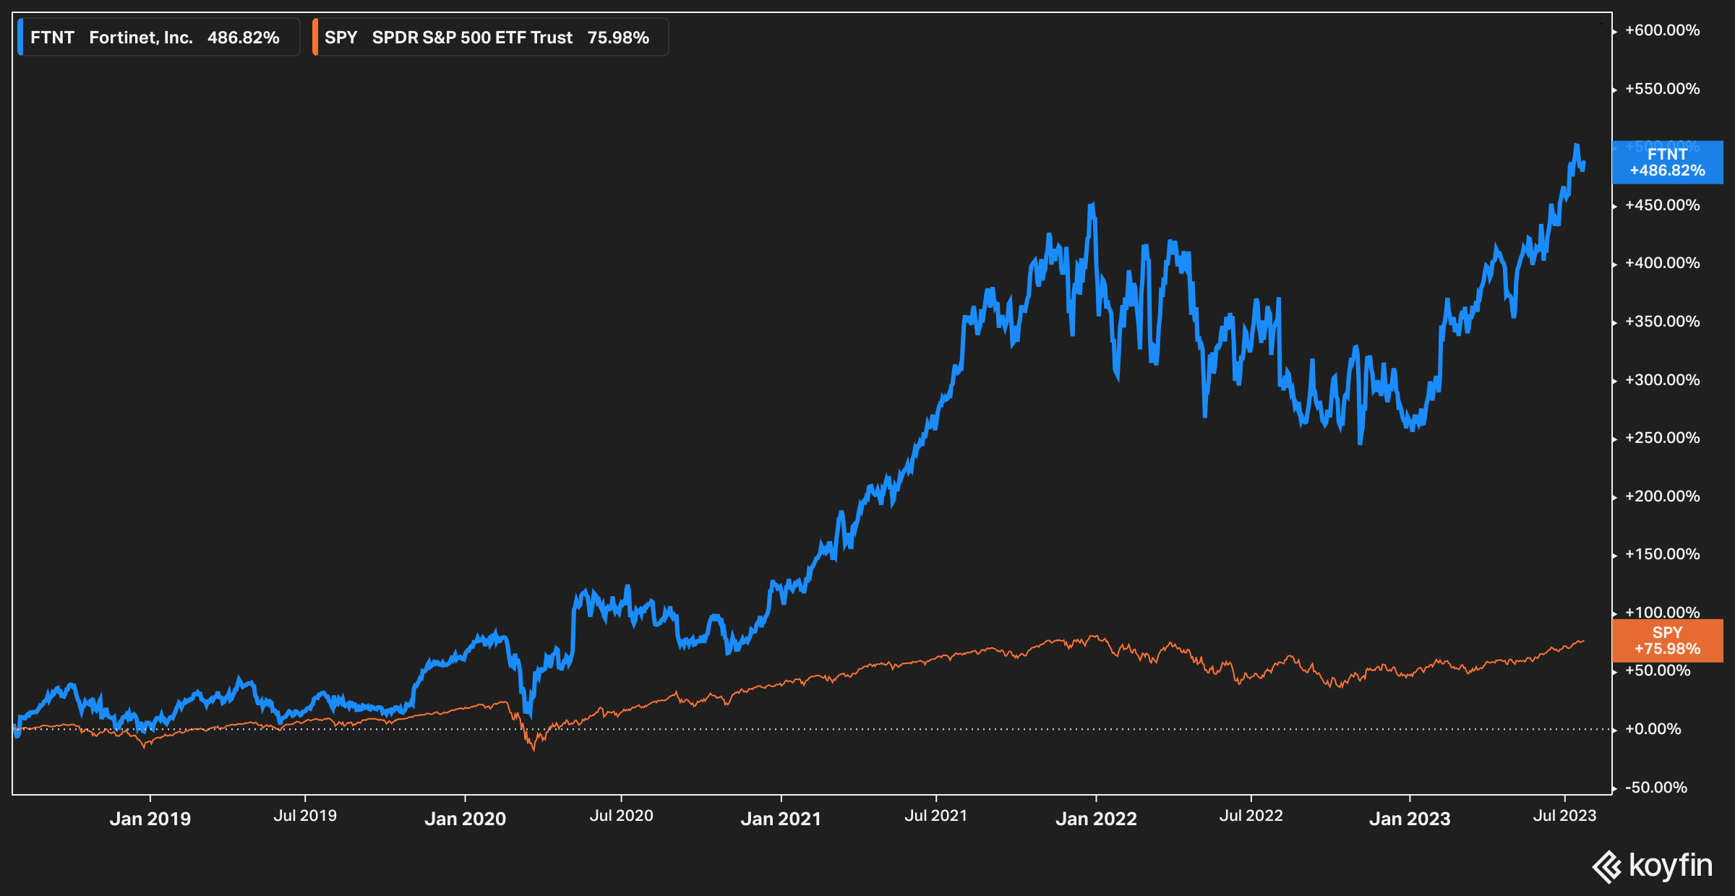1735x896 pixels.
Task: Click the 75.98% value in SPY legend
Action: [618, 38]
